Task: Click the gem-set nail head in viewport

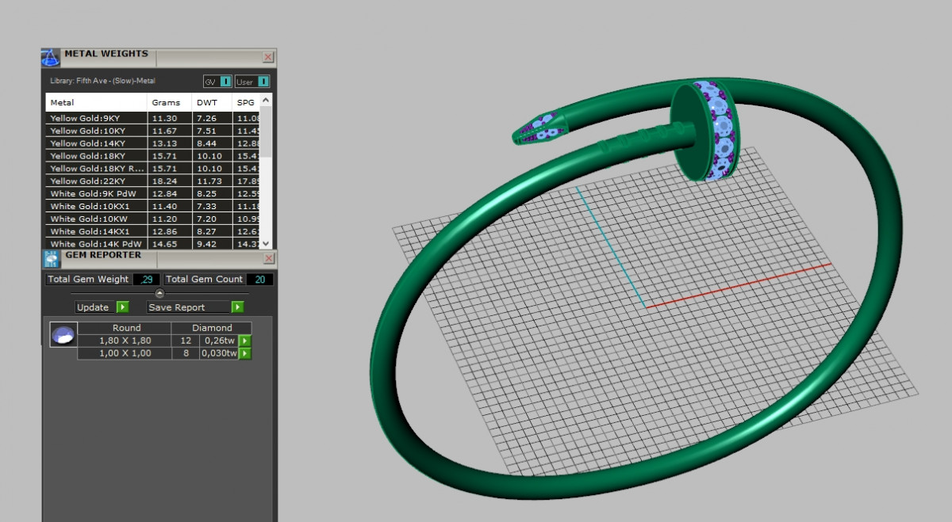Action: (x=704, y=130)
